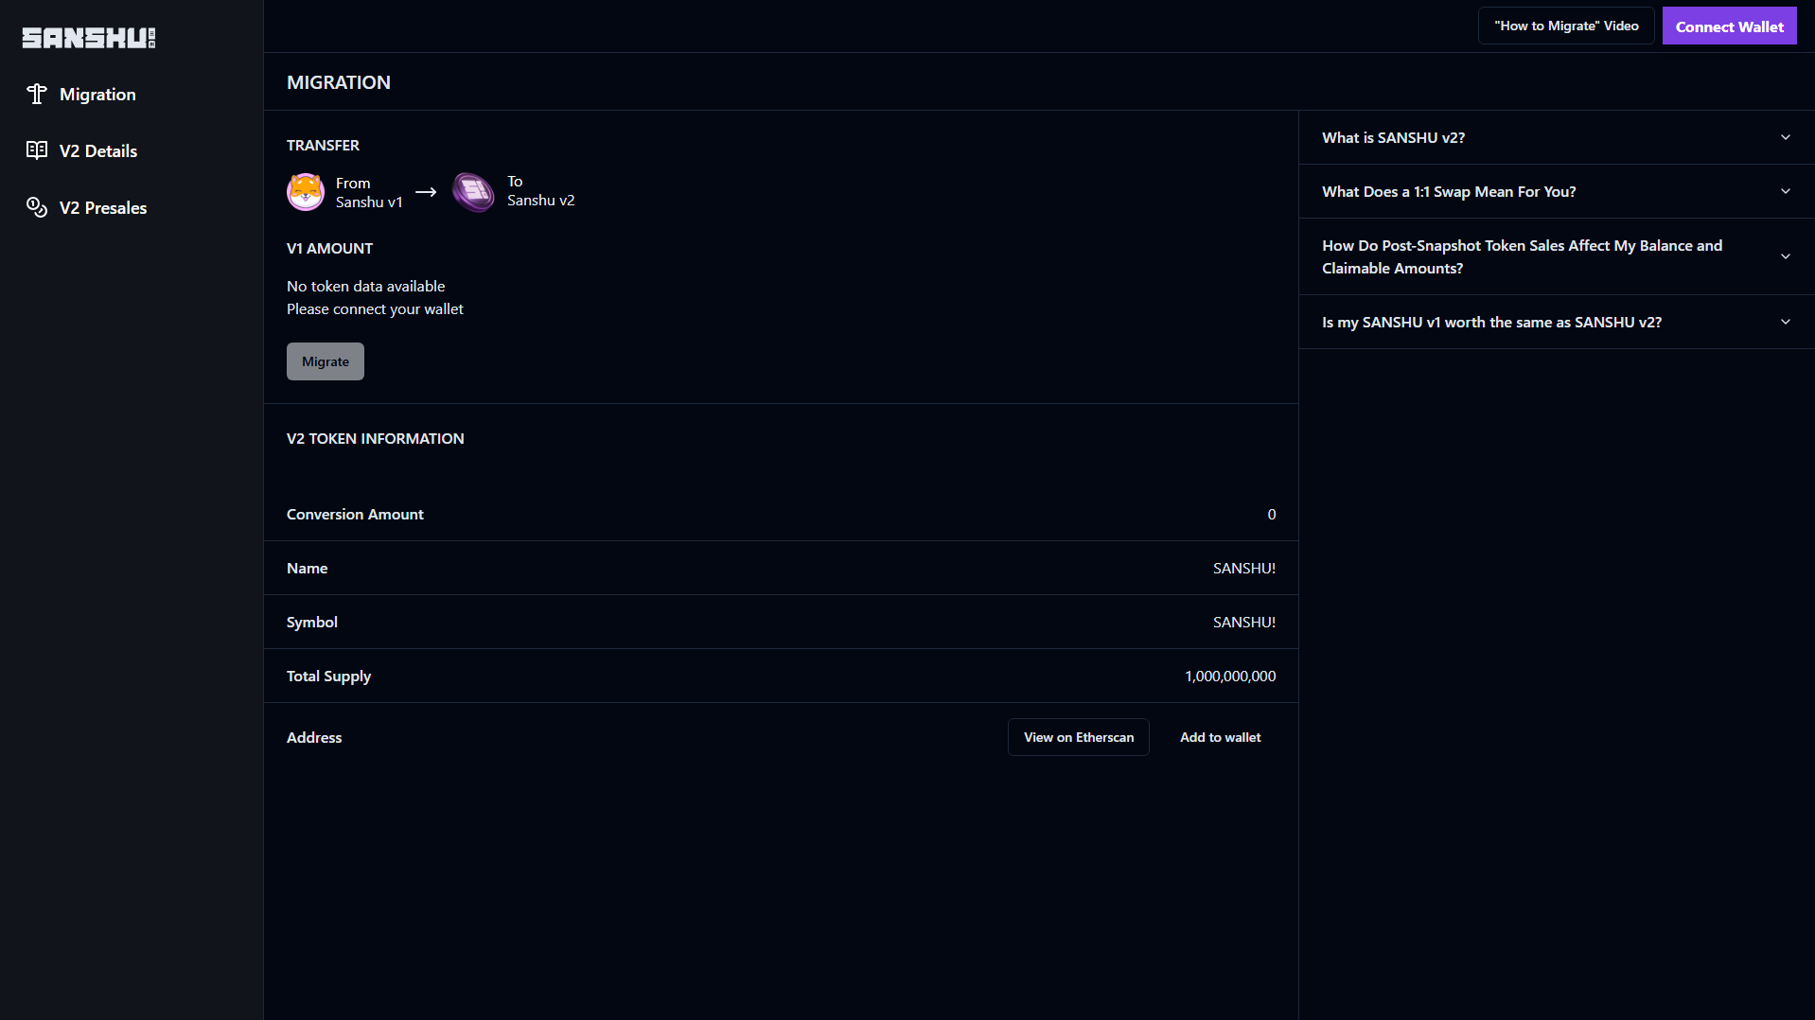Click the Conversion Amount value 0
The image size is (1815, 1020).
[x=1272, y=514]
